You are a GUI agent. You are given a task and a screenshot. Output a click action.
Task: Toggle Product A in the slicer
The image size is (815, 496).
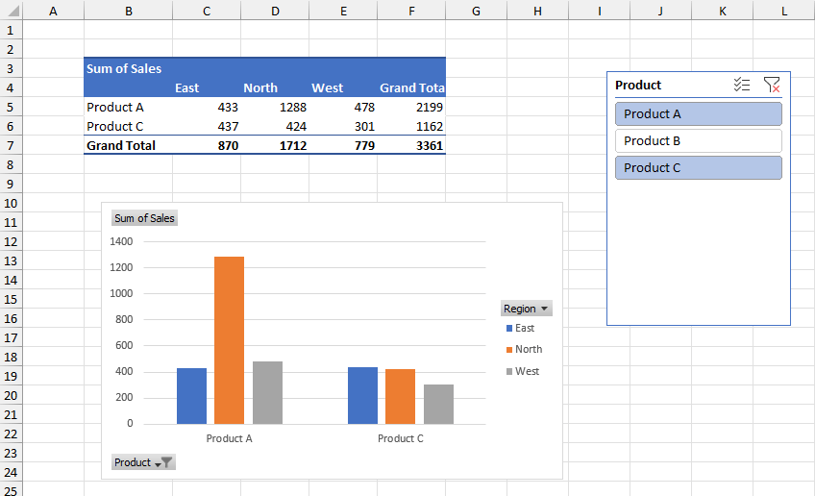pos(698,114)
